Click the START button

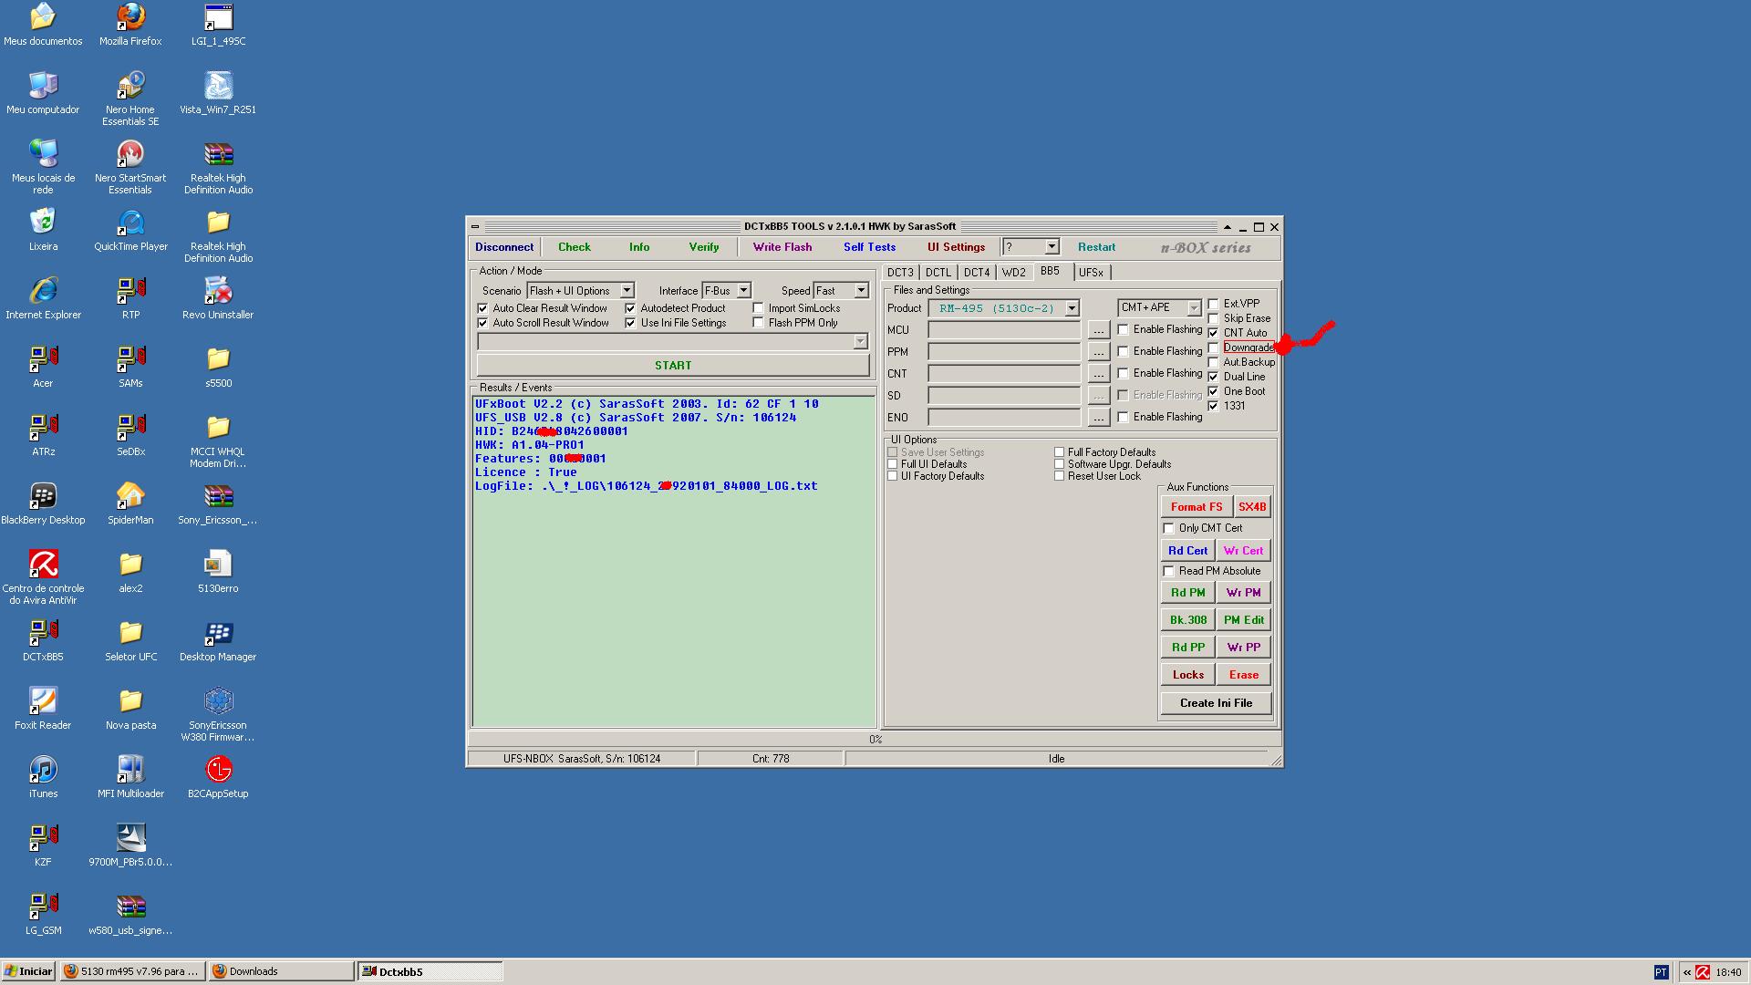click(673, 365)
